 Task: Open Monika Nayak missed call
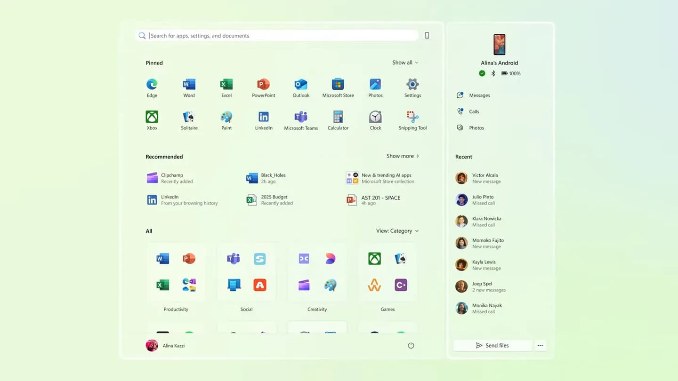478,308
